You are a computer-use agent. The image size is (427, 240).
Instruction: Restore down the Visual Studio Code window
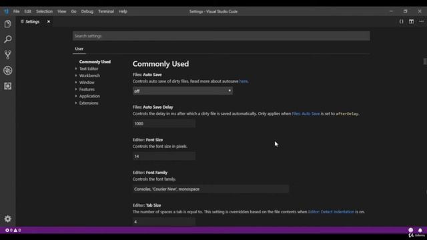click(x=405, y=11)
